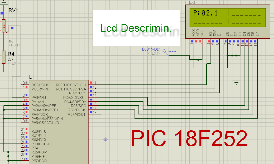The image size is (274, 164).
Task: Select the ground terminal symbol
Action: [236, 82]
